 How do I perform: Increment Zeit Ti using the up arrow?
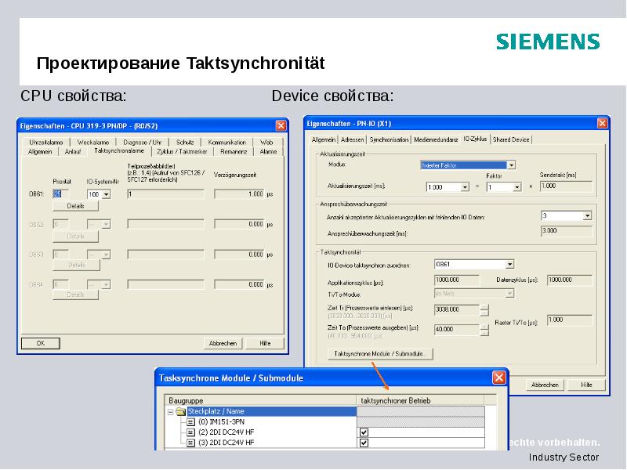[484, 305]
